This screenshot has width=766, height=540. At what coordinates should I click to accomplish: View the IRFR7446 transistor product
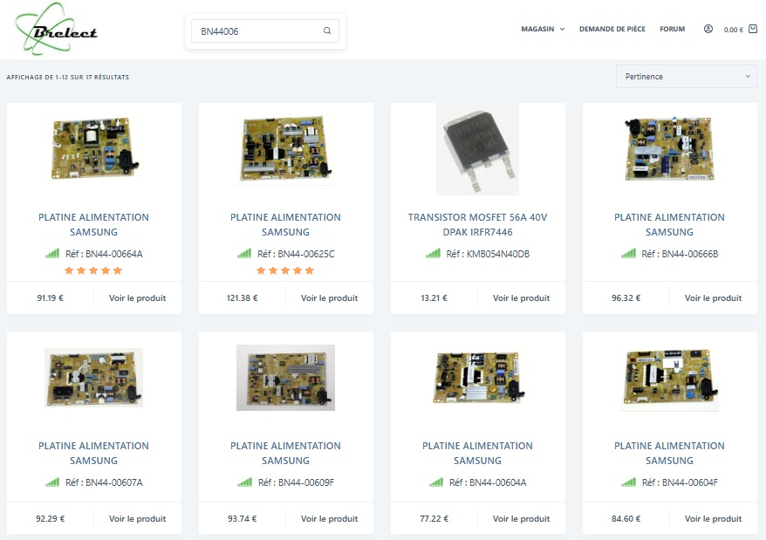click(521, 297)
